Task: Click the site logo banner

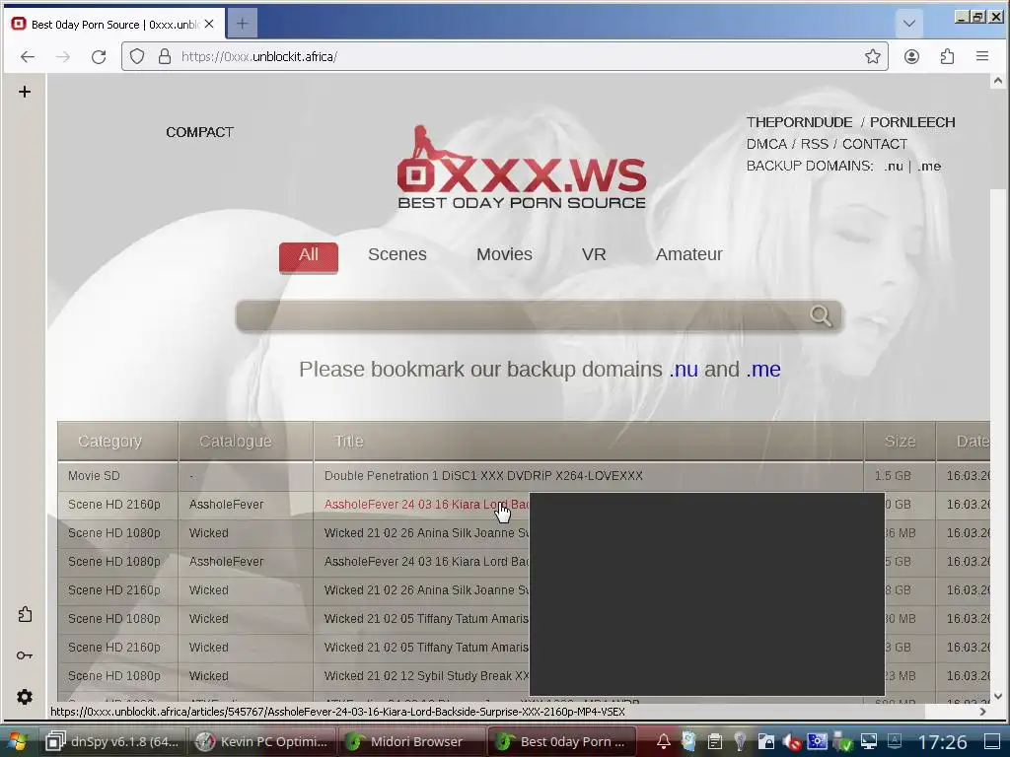Action: pos(521,168)
